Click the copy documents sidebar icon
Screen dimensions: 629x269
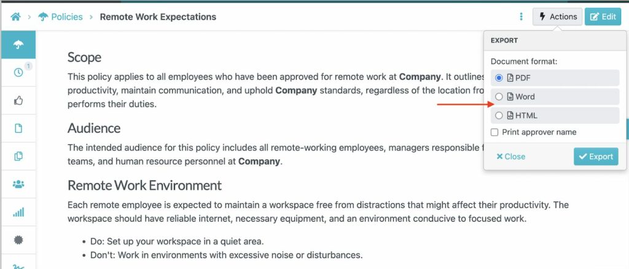pyautogui.click(x=18, y=157)
